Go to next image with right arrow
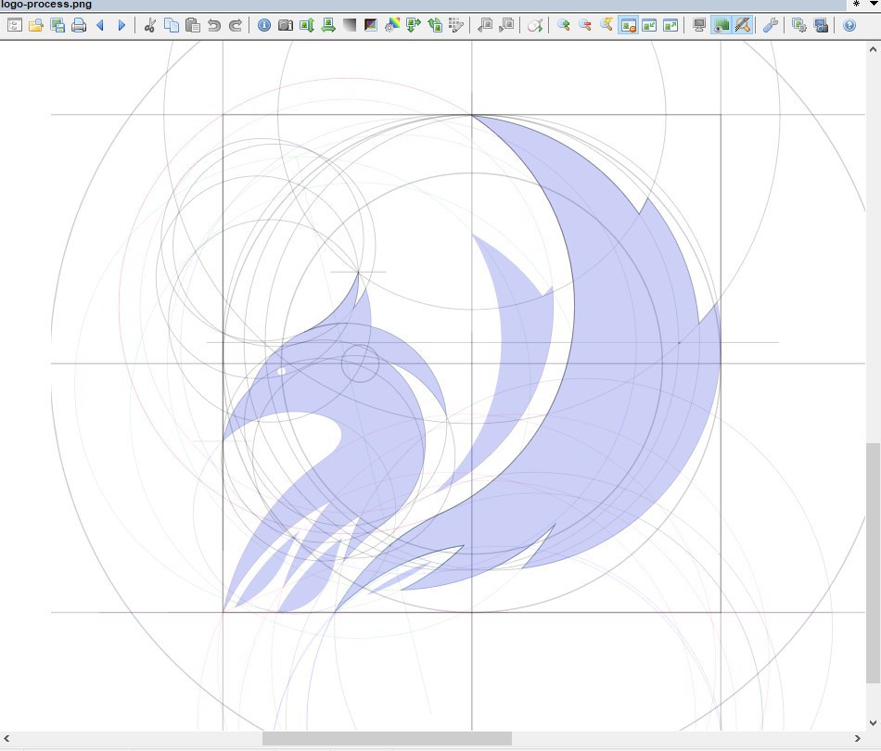Image resolution: width=881 pixels, height=751 pixels. (x=121, y=25)
